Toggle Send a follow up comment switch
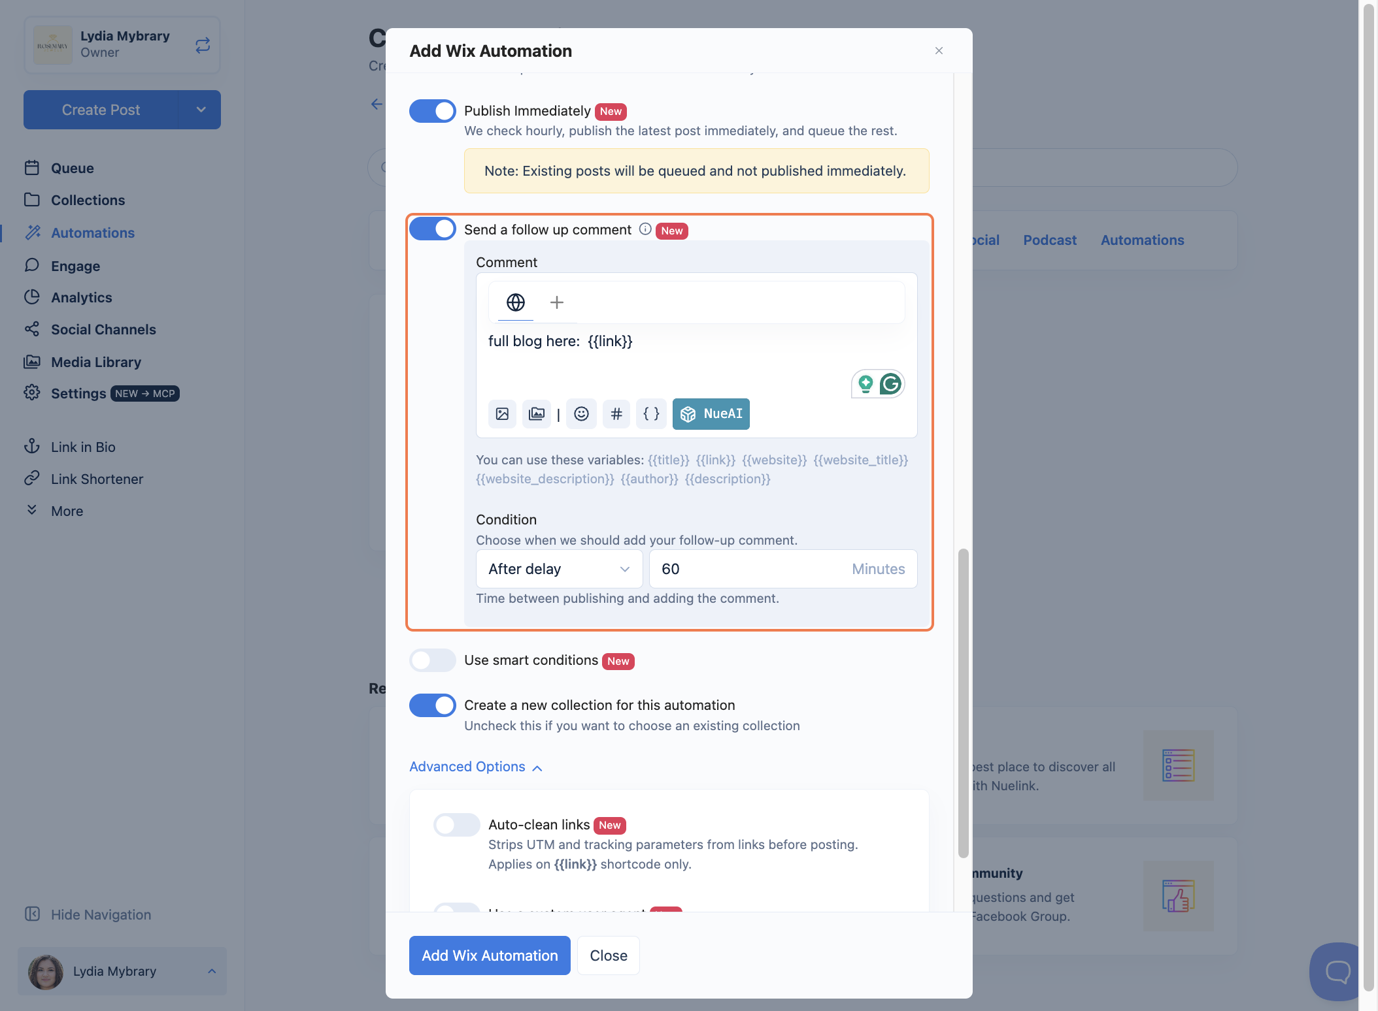Screen dimensions: 1378x1011 pyautogui.click(x=432, y=229)
